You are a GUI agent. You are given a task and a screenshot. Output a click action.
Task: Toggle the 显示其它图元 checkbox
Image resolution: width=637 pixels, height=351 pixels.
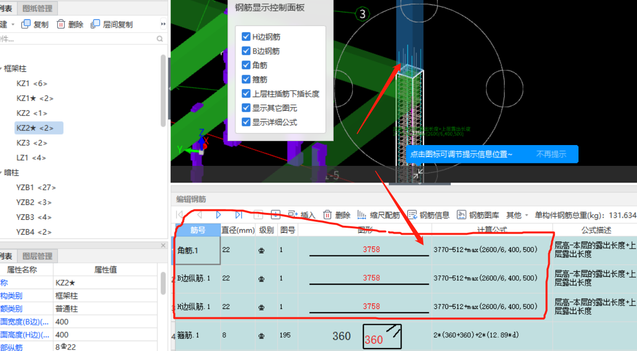click(246, 108)
